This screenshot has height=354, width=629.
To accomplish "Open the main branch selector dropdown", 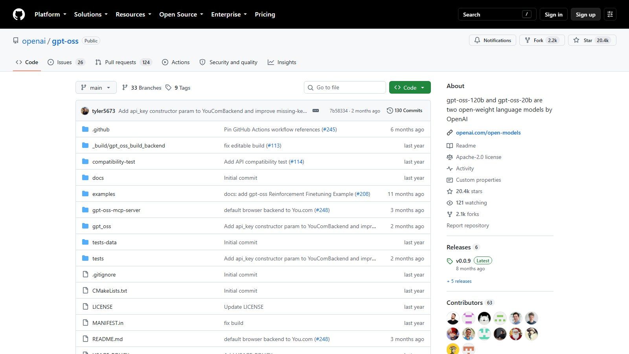I will pos(96,87).
